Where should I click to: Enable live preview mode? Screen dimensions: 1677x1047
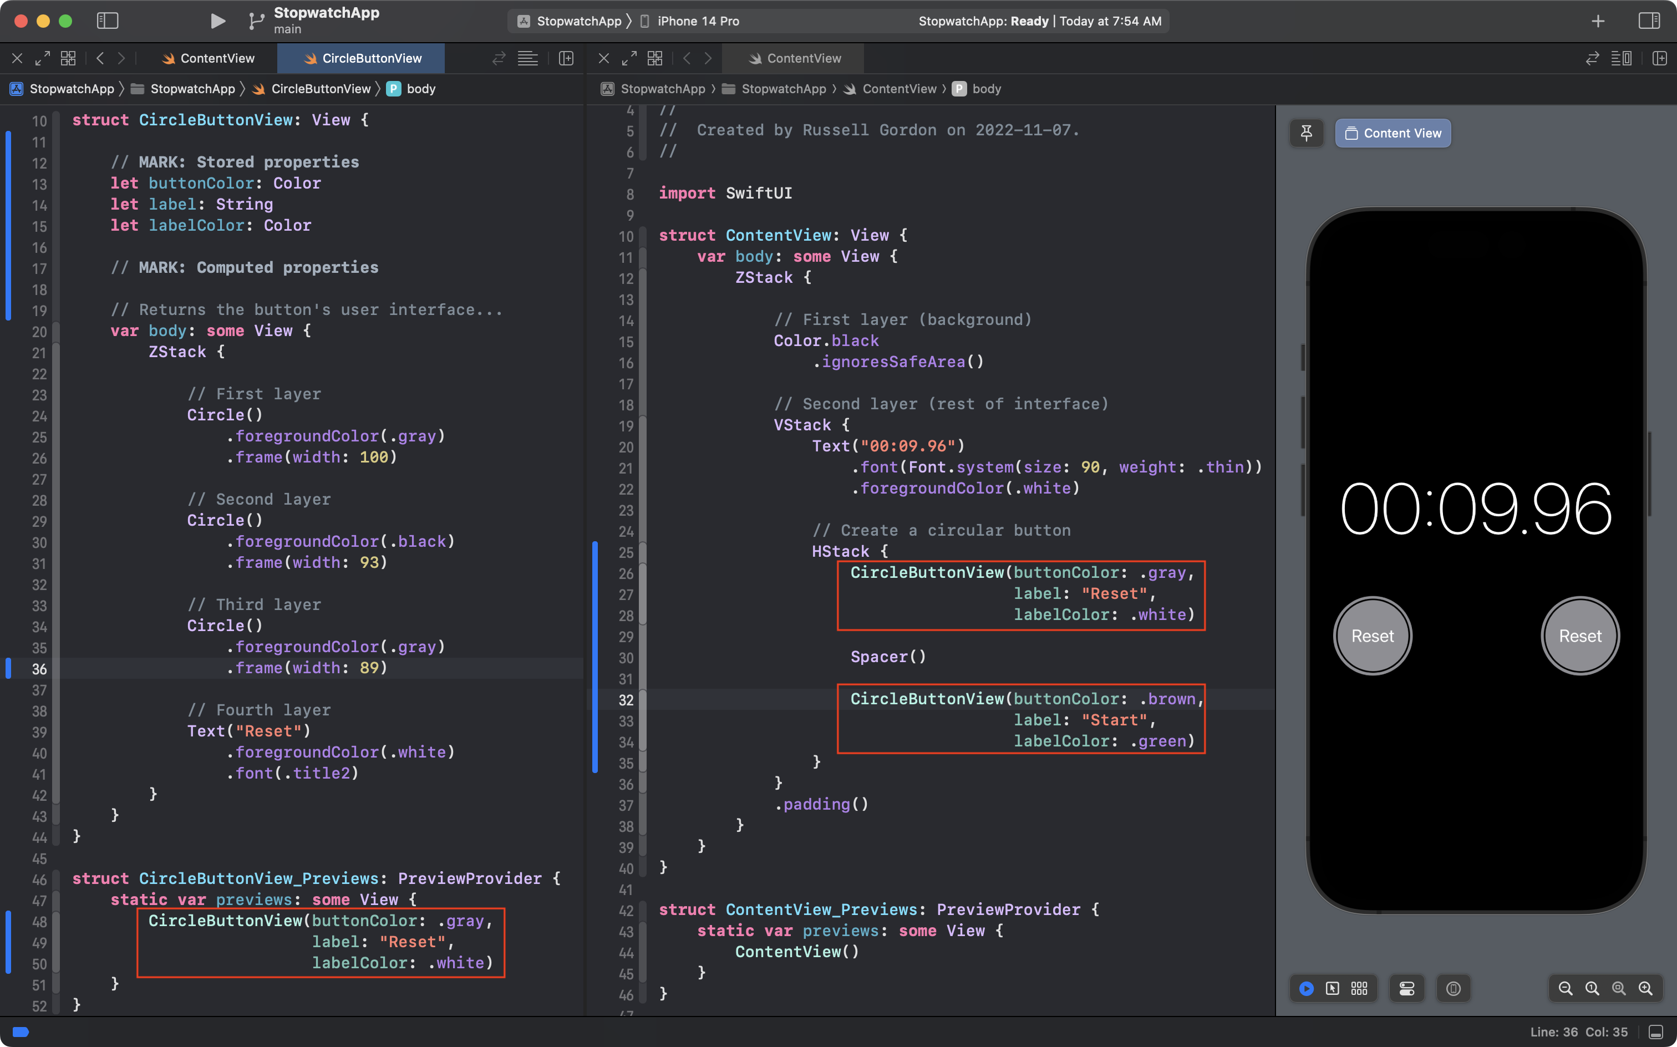[x=1306, y=988]
